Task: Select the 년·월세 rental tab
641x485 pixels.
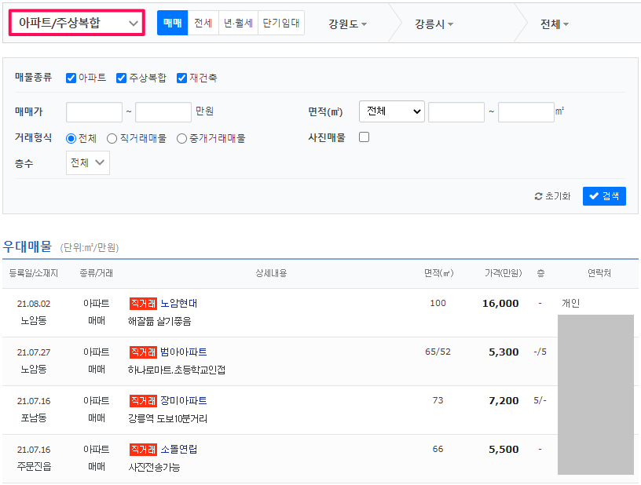Action: pos(238,23)
